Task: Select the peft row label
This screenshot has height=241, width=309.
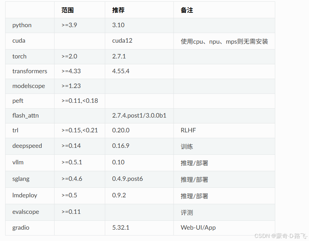Action: pos(18,101)
